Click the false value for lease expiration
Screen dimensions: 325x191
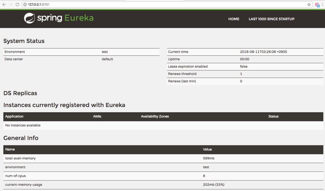pos(244,67)
